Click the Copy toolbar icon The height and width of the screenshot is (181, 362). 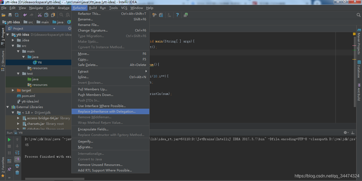(x=46, y=15)
